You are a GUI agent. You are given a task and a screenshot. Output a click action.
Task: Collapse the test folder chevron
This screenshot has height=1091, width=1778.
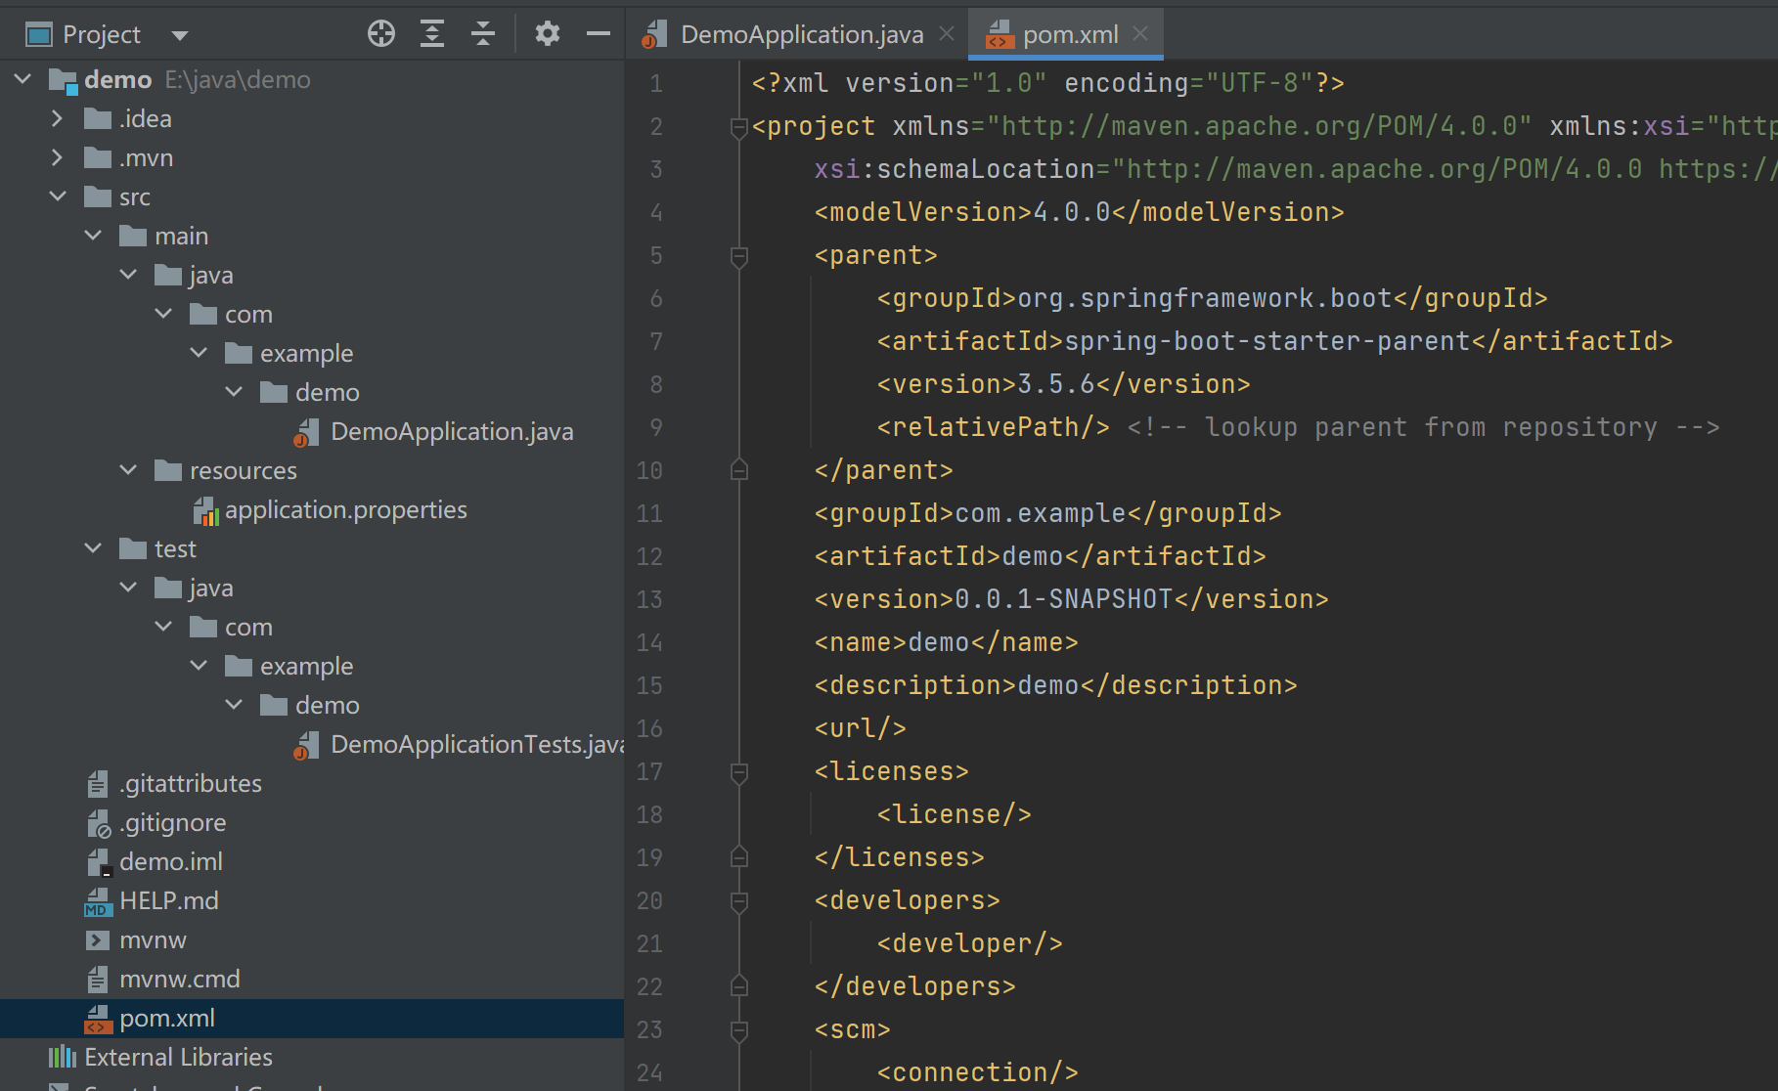93,548
